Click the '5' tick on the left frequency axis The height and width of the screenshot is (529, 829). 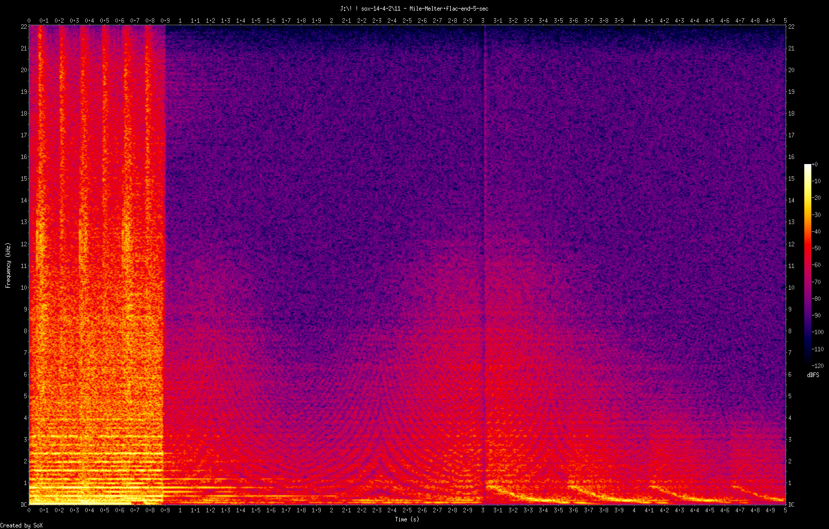pyautogui.click(x=25, y=396)
